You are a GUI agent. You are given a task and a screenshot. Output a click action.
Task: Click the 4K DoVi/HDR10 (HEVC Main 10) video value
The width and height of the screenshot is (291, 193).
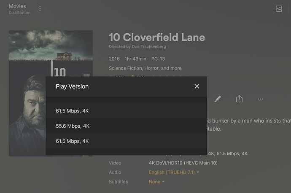(x=183, y=163)
